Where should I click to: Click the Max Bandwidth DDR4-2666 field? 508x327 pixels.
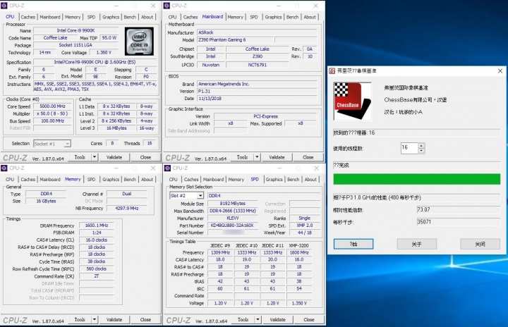pyautogui.click(x=233, y=211)
